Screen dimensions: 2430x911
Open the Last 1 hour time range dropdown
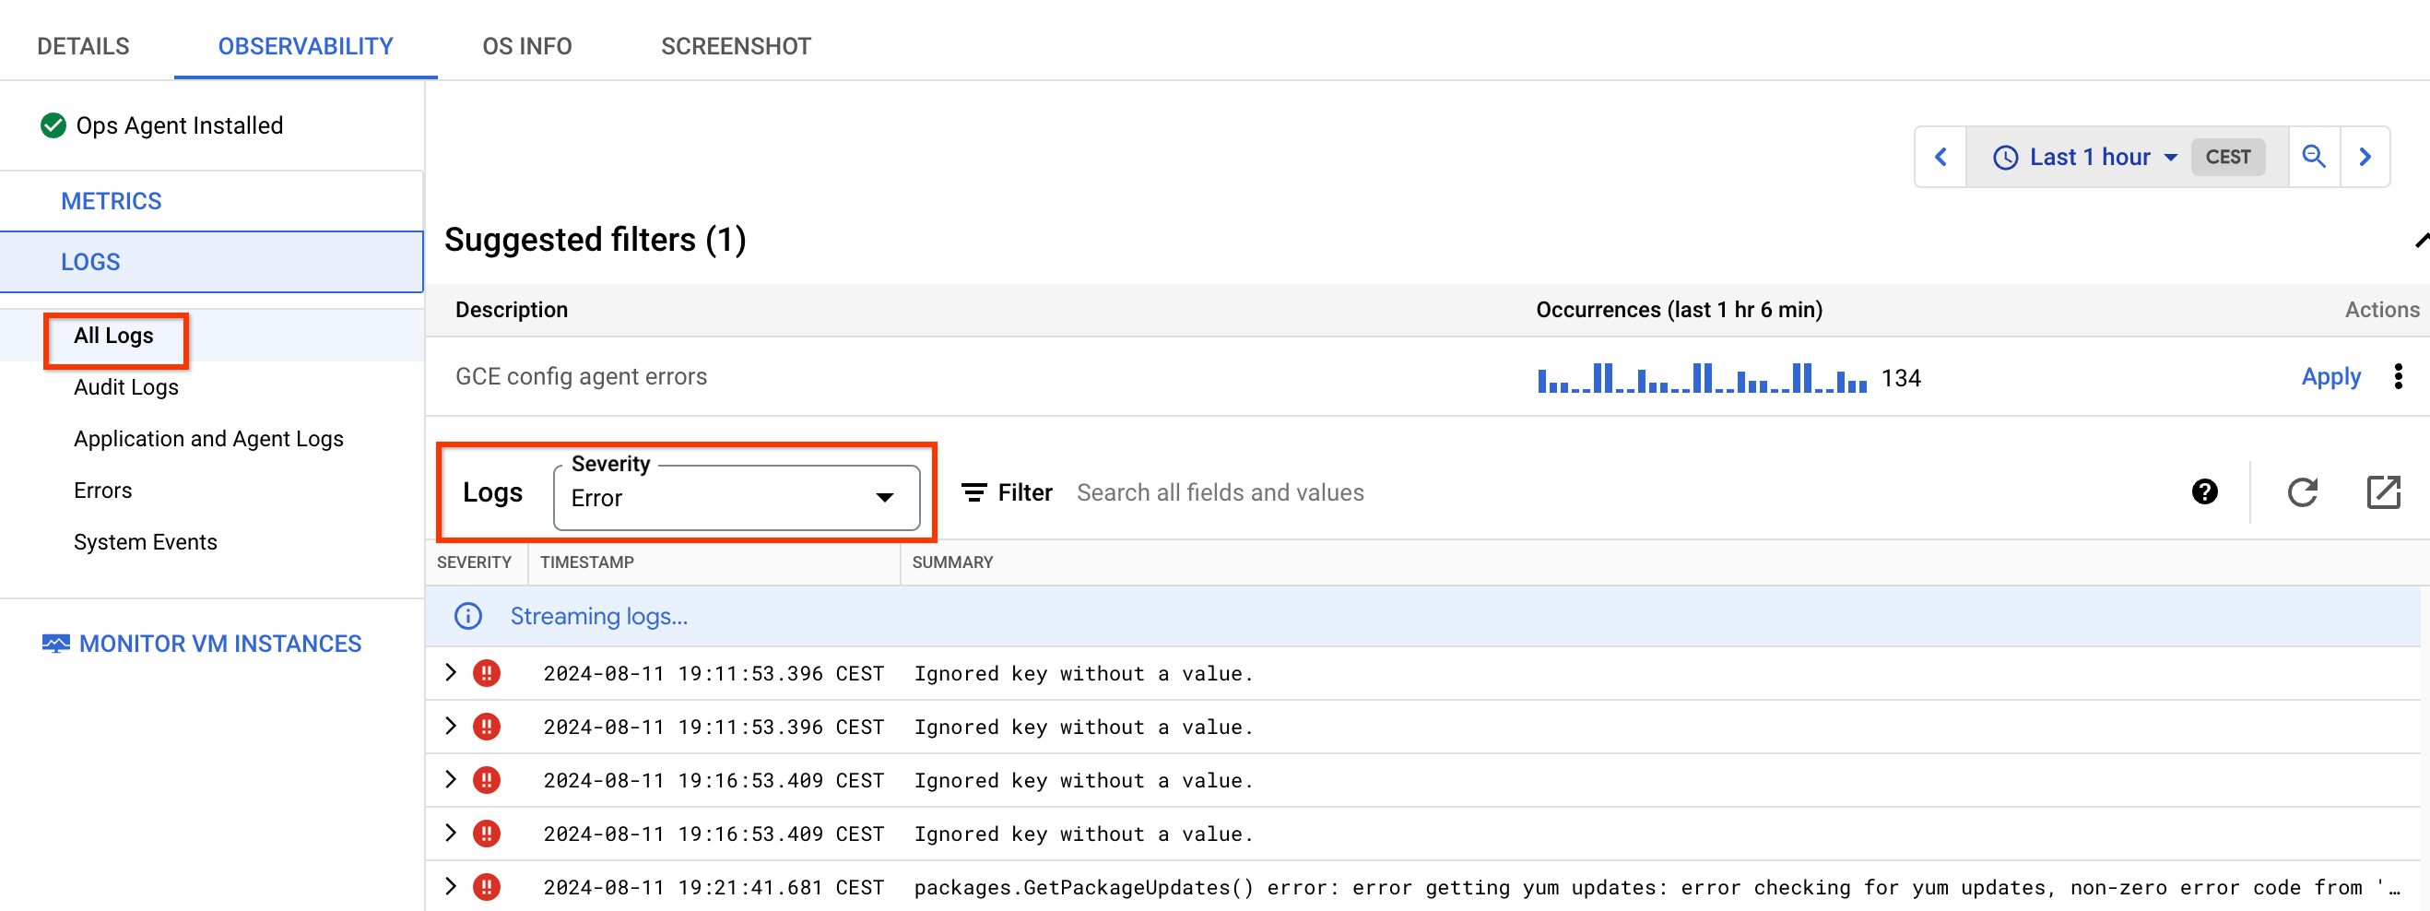click(2084, 157)
